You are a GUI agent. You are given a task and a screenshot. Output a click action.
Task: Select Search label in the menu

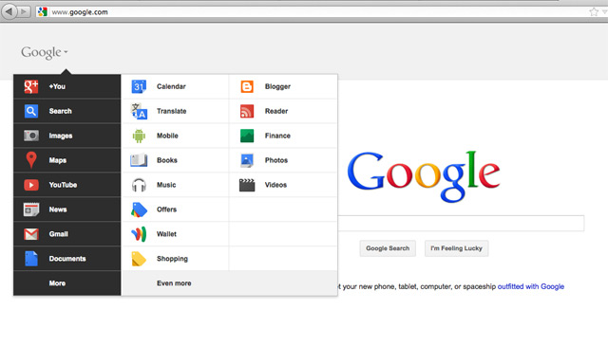coord(60,111)
